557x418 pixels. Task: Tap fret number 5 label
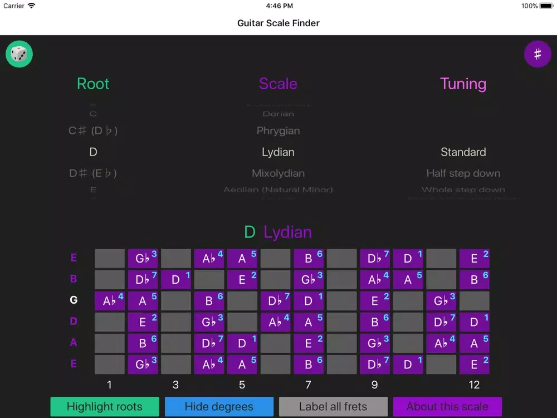[x=242, y=385]
